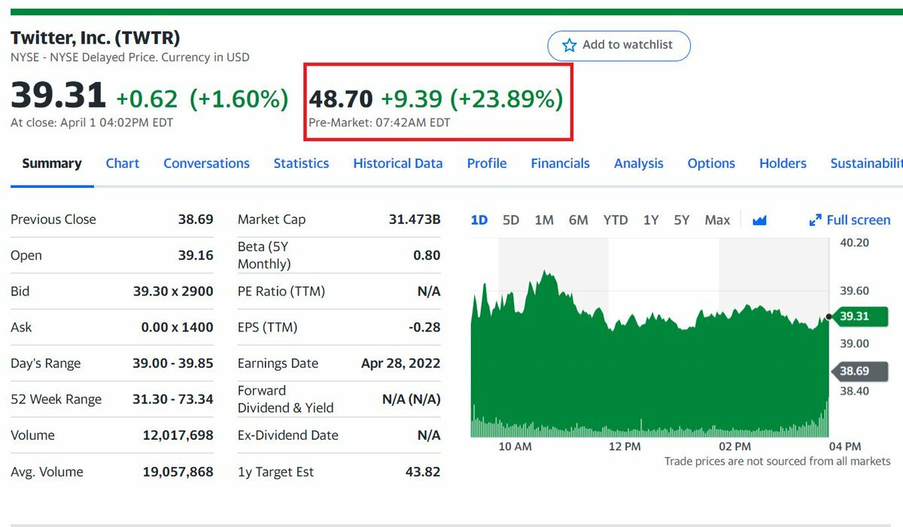
Task: Set chart range to Max
Action: [x=717, y=220]
